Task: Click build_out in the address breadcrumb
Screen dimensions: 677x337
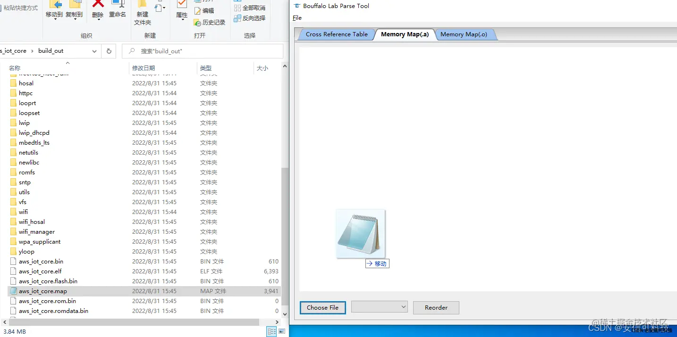Action: tap(51, 51)
